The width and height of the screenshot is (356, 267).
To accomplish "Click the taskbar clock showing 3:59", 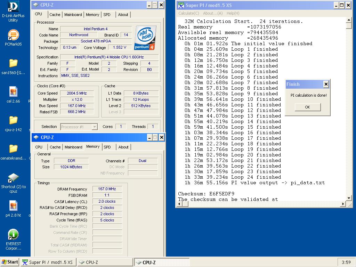I will point(346,262).
